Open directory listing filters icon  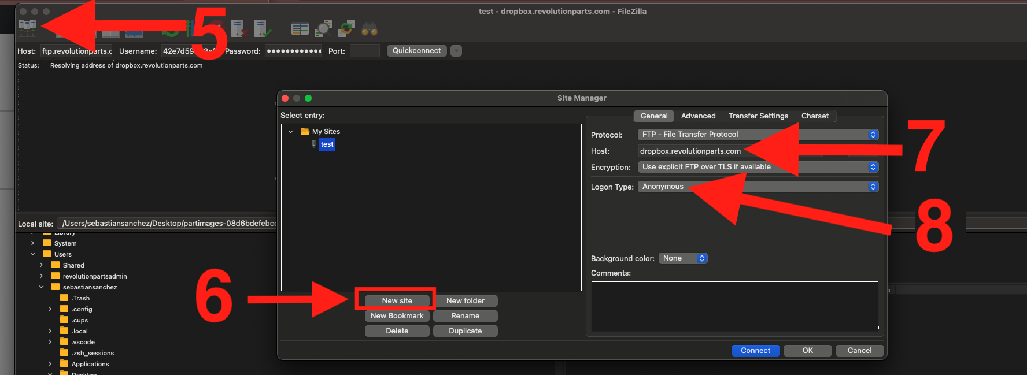(300, 28)
